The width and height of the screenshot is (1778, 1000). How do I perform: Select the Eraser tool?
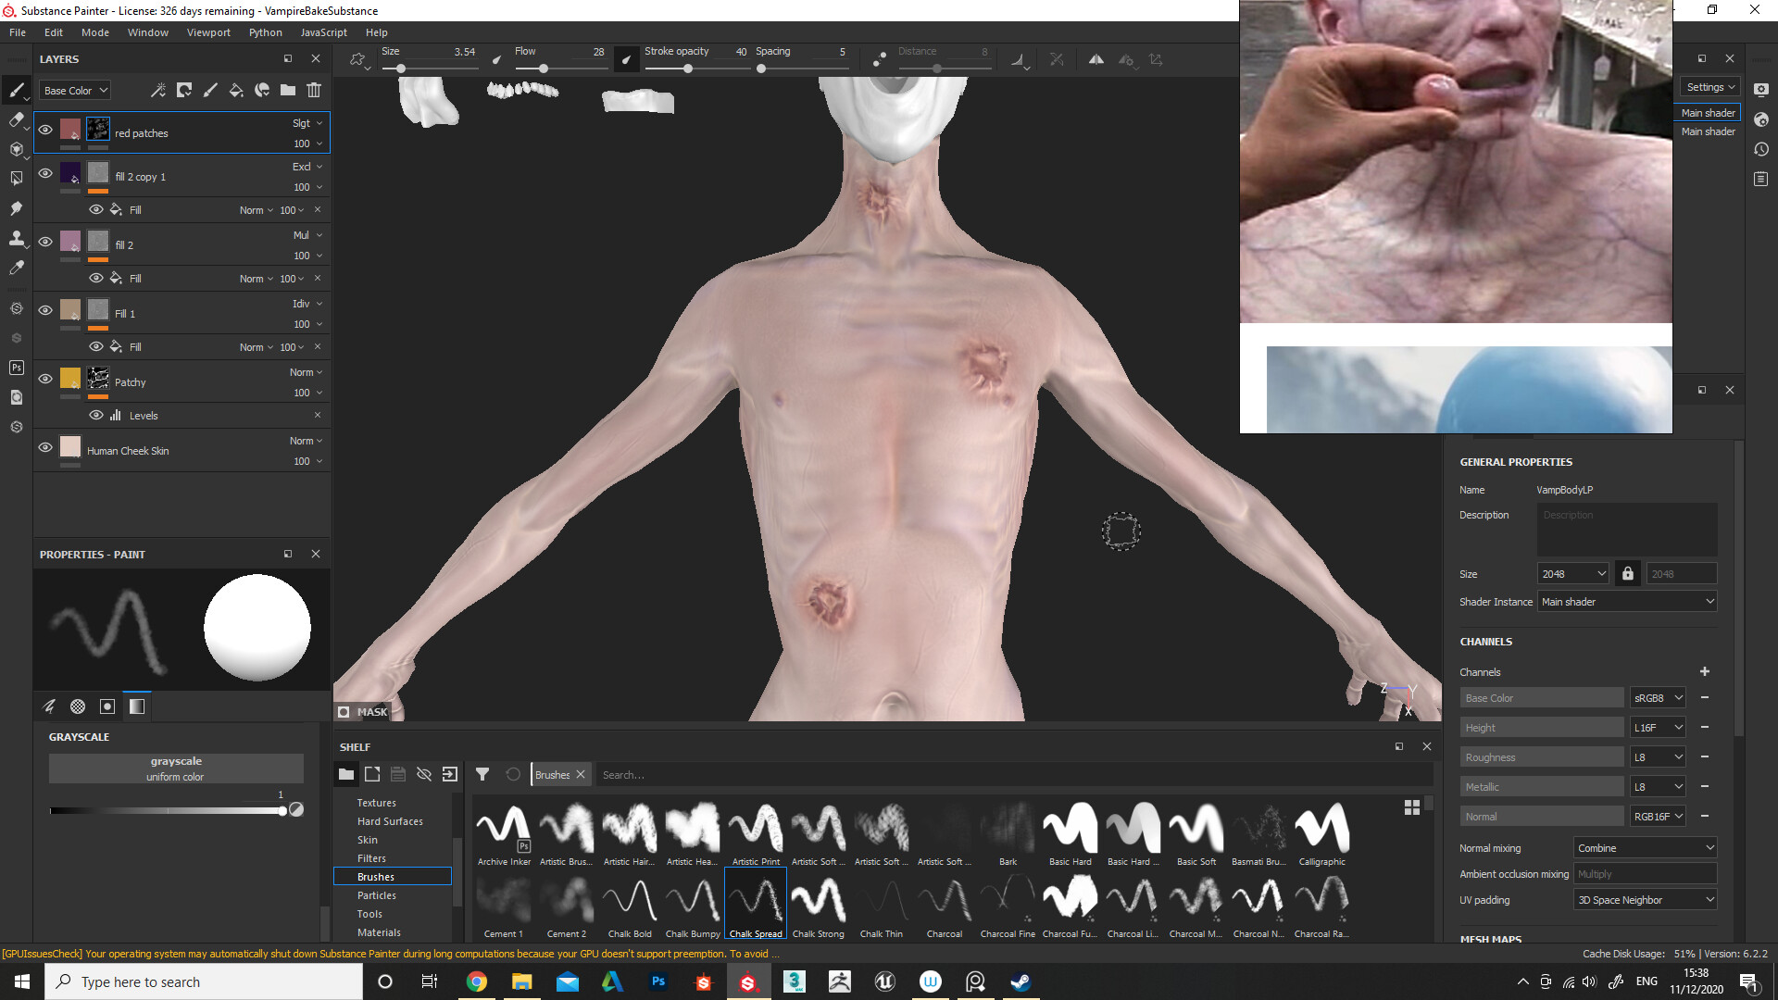click(x=16, y=119)
